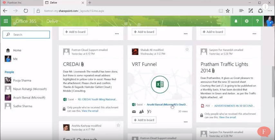Click Anshita Kashyap's avatar picture
The image size is (275, 140).
(x=66, y=127)
